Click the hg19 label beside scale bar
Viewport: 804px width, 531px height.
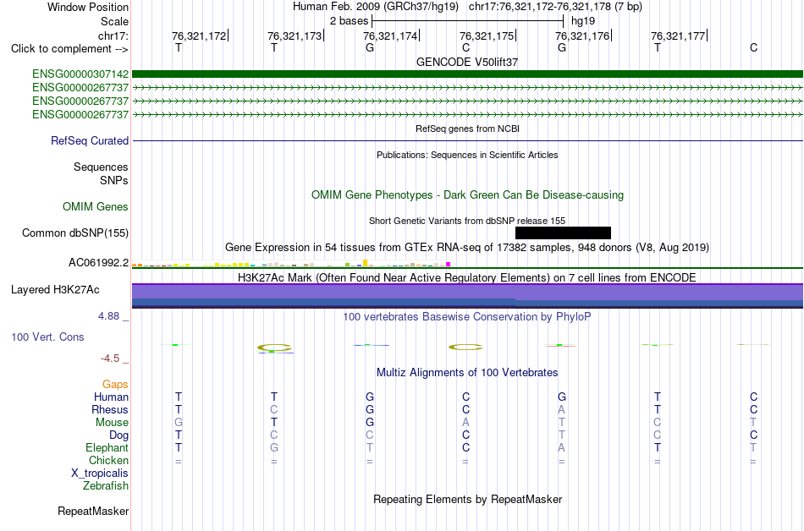tap(583, 21)
